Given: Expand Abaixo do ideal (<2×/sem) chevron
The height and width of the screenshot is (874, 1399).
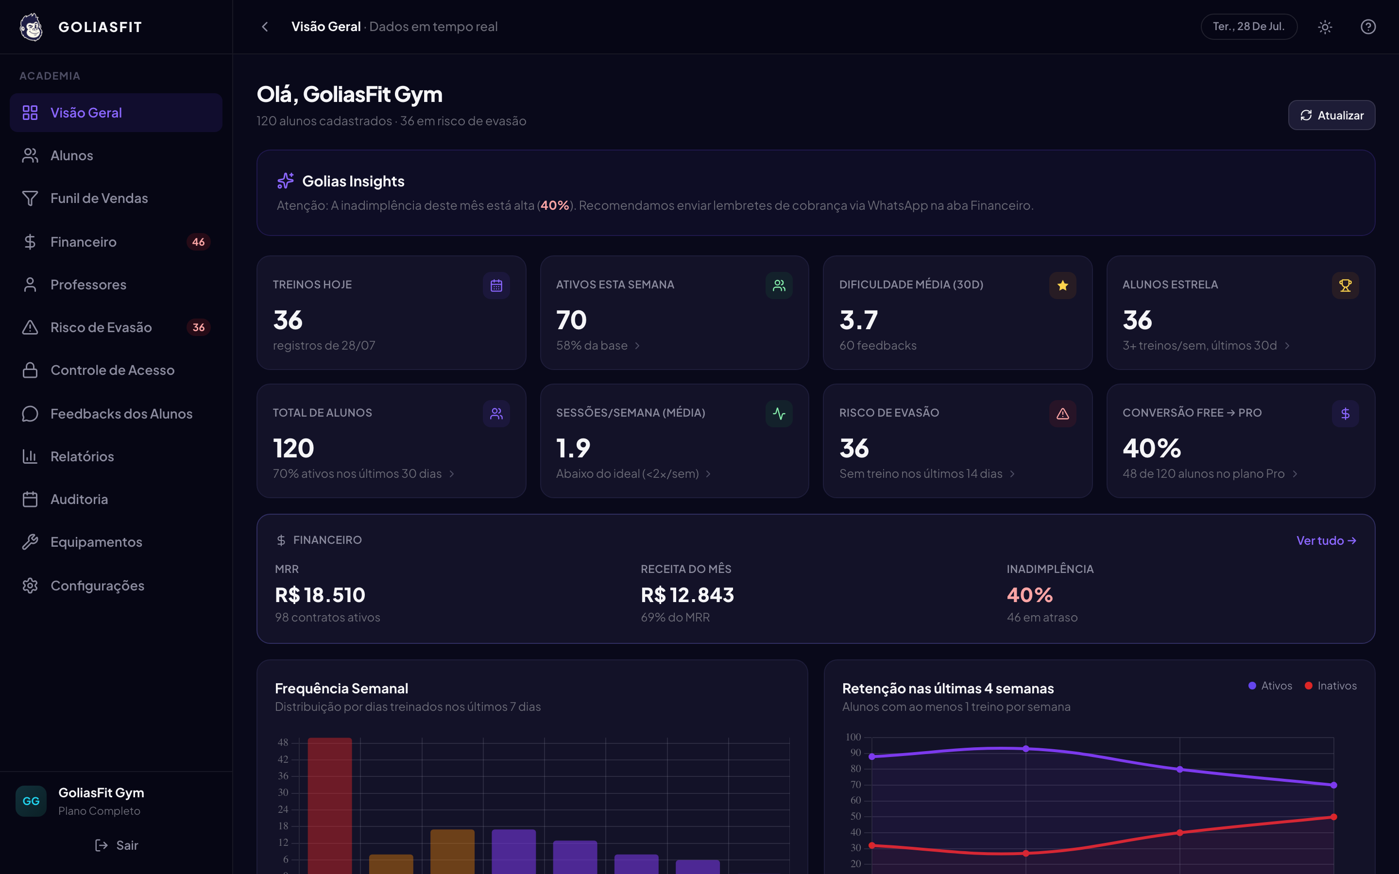Looking at the screenshot, I should (x=708, y=474).
